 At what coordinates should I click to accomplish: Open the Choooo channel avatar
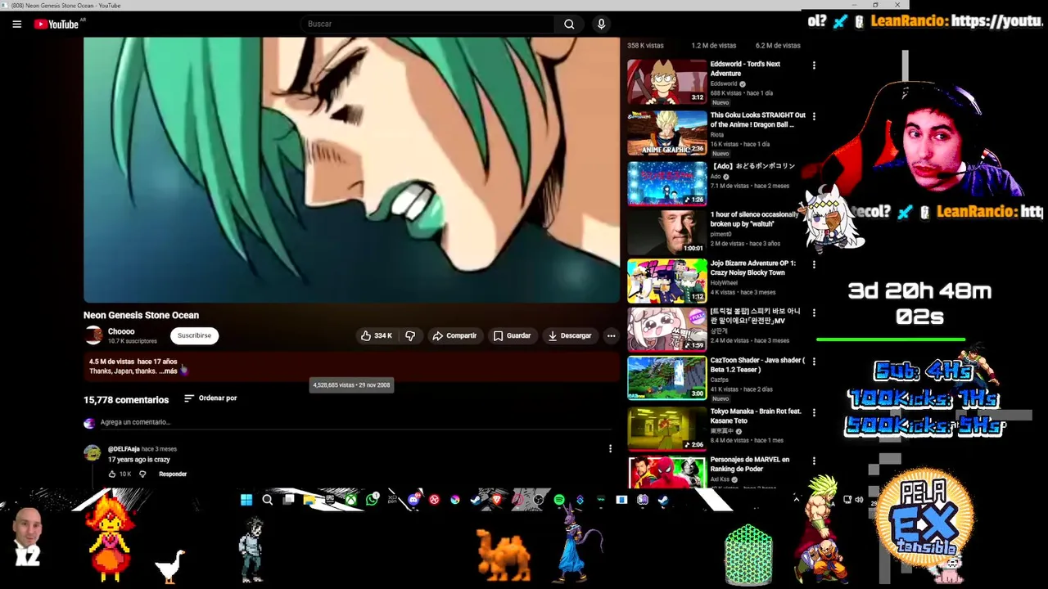point(93,335)
